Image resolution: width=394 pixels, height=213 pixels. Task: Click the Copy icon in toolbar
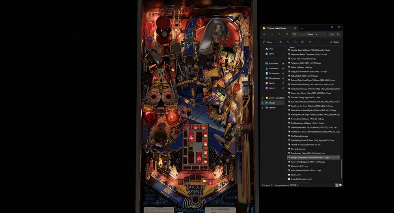click(288, 42)
